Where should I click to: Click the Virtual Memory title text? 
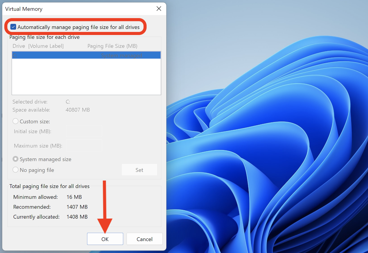pyautogui.click(x=24, y=9)
